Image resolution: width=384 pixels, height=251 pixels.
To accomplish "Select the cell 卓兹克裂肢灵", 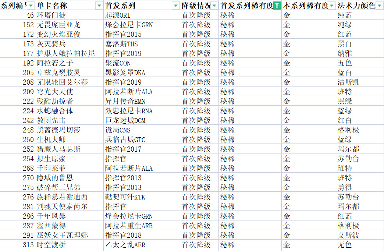I will pos(69,73).
